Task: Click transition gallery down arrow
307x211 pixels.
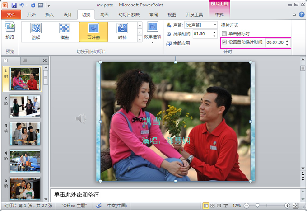Action: pyautogui.click(x=140, y=32)
